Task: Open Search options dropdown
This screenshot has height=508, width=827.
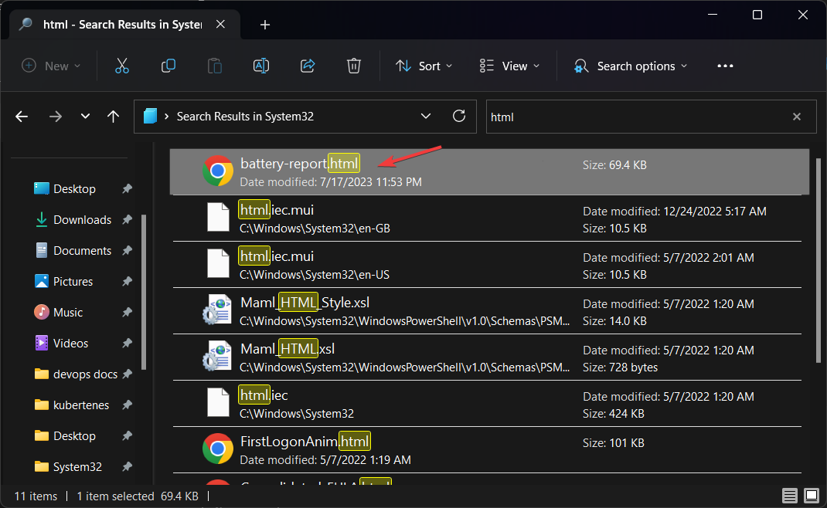Action: pyautogui.click(x=630, y=66)
